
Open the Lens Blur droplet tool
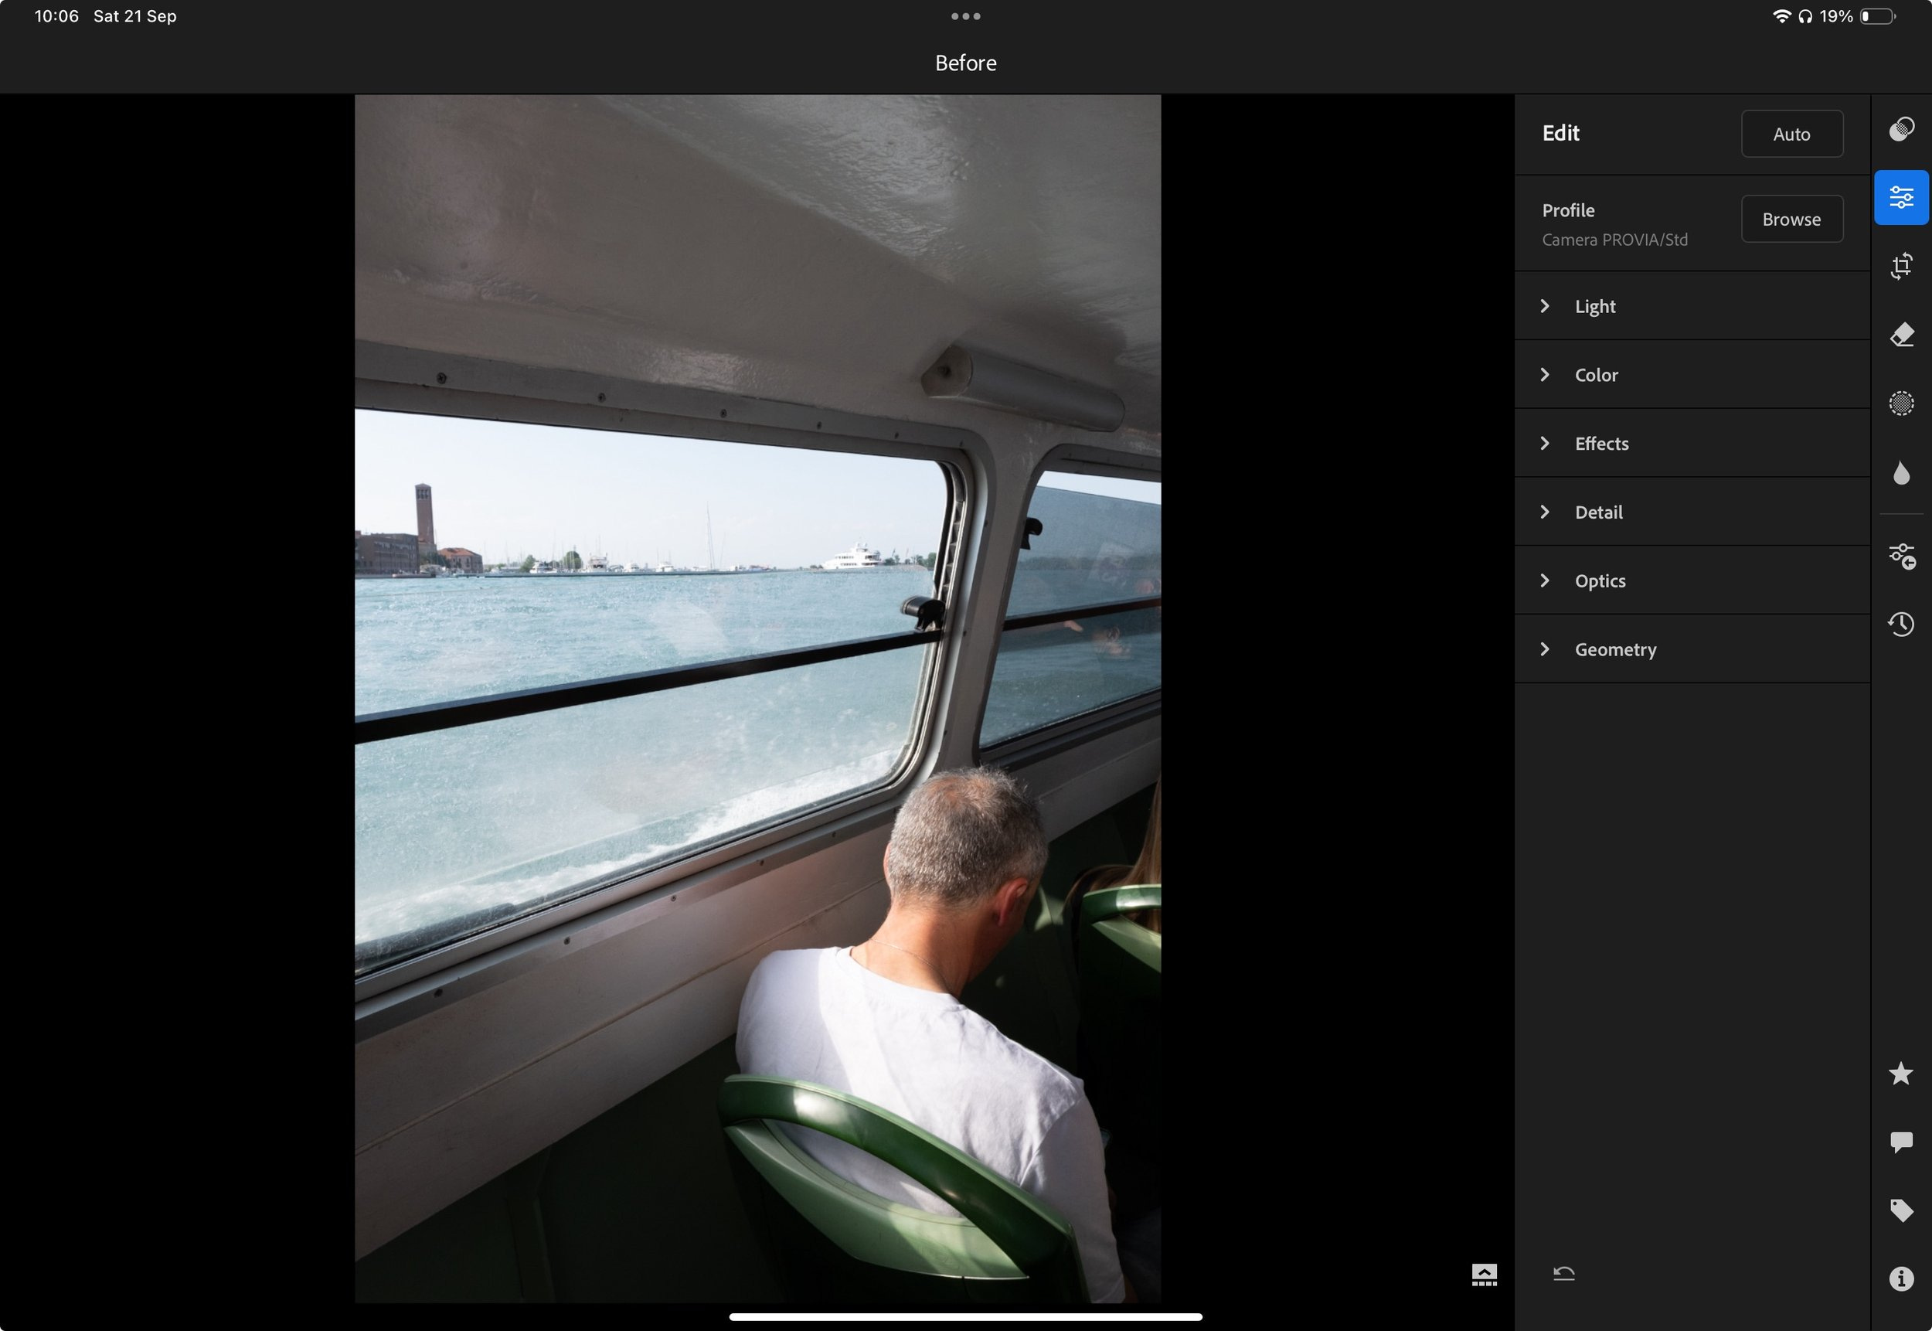tap(1900, 473)
